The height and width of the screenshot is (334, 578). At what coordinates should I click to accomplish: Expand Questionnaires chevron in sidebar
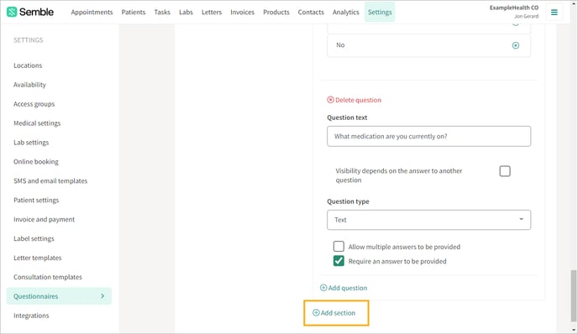[102, 296]
